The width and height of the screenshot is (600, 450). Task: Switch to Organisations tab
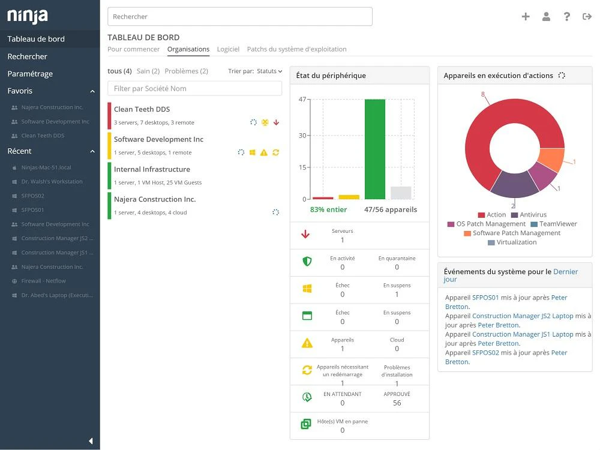click(x=188, y=49)
